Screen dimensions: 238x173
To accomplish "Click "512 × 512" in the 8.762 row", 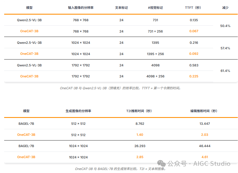I will [78, 124].
